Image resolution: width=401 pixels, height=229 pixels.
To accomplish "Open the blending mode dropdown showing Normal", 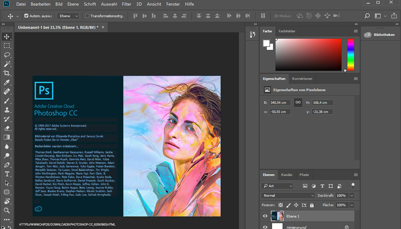I will [x=288, y=195].
